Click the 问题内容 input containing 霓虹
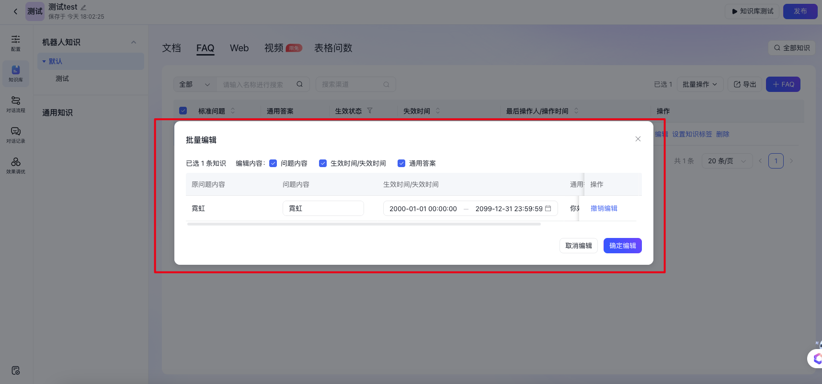 (323, 208)
